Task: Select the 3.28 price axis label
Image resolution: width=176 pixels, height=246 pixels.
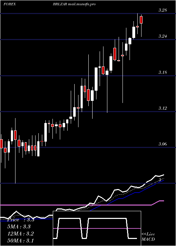Action: [x=163, y=10]
